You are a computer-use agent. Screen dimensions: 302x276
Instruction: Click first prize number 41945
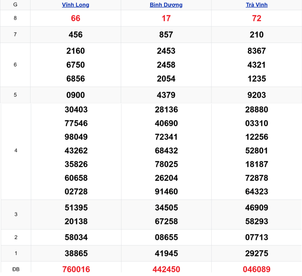click(x=166, y=253)
